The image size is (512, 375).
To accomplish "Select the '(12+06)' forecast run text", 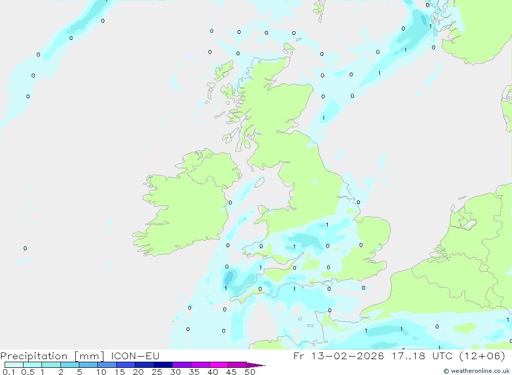I will (482, 356).
